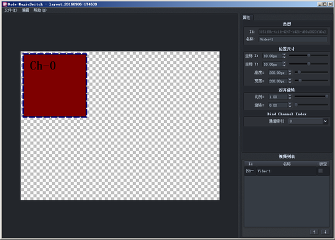The image size is (335, 240).
Task: Select the red Ch-0 video block on canvas
Action: [55, 85]
